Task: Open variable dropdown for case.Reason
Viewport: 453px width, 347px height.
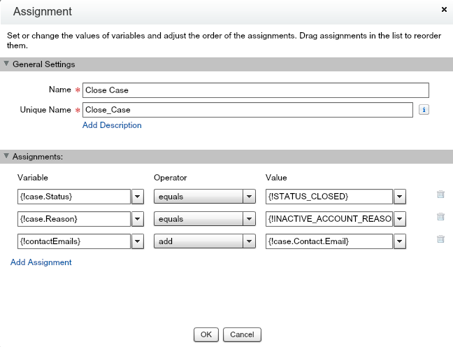Action: pyautogui.click(x=138, y=219)
